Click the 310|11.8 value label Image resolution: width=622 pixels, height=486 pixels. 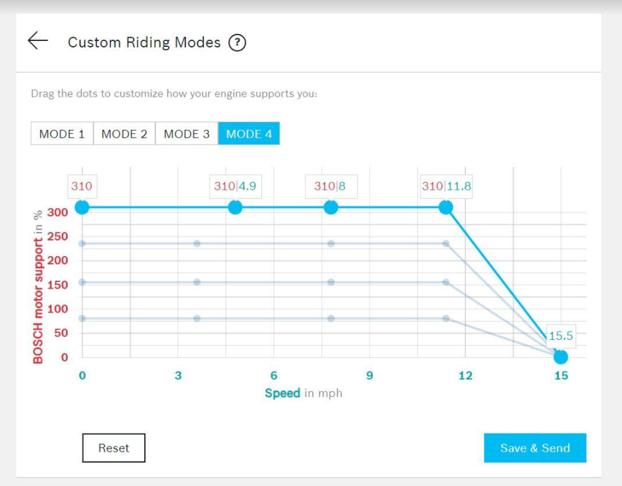click(447, 186)
